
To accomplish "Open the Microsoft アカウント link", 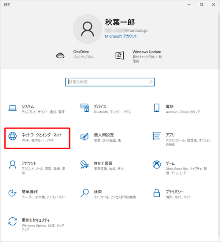I will [121, 36].
